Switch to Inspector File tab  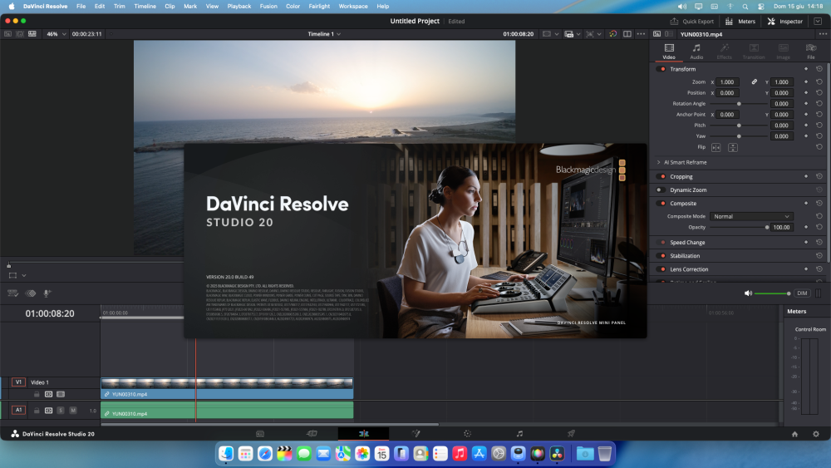[811, 52]
